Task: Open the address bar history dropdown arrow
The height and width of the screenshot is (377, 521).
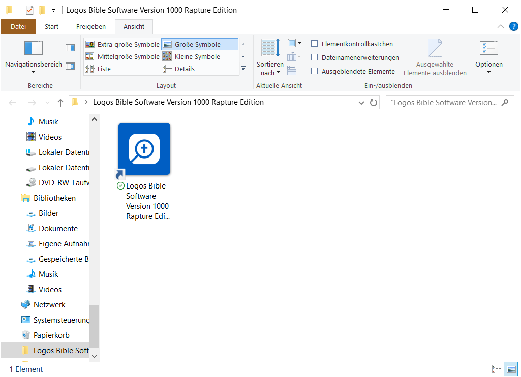Action: click(361, 103)
